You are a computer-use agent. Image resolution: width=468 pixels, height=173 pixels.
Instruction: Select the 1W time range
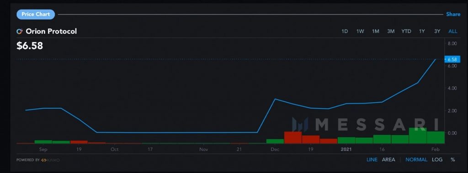click(x=360, y=31)
